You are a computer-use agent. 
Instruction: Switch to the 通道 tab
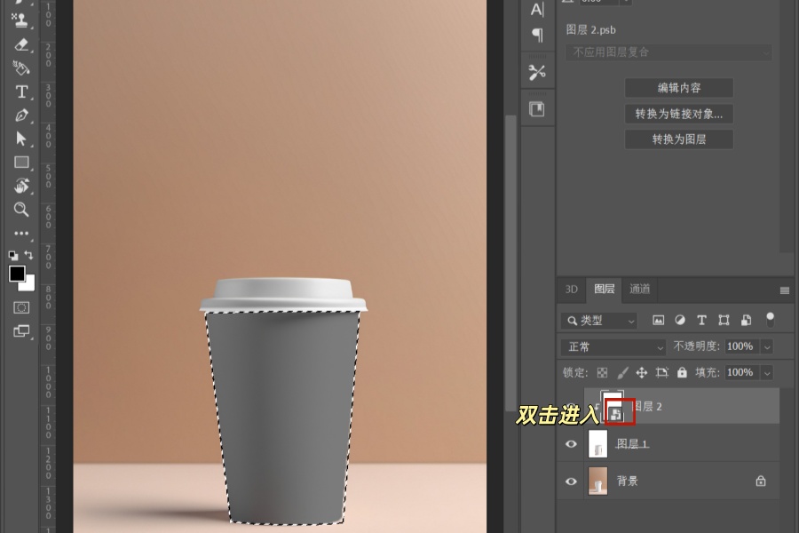640,290
